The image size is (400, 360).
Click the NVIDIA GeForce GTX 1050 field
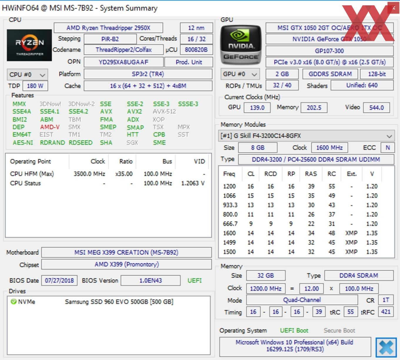coord(329,39)
